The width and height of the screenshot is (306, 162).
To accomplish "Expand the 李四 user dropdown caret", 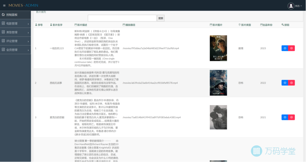I will click(301, 6).
